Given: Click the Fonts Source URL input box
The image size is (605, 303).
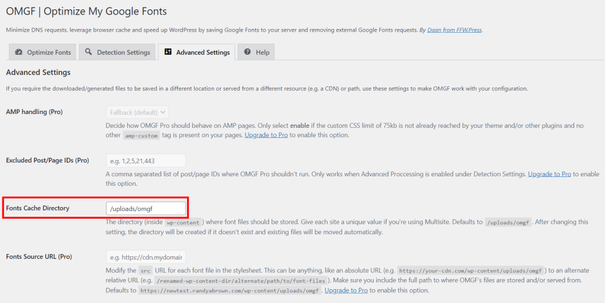Looking at the screenshot, I should click(146, 256).
